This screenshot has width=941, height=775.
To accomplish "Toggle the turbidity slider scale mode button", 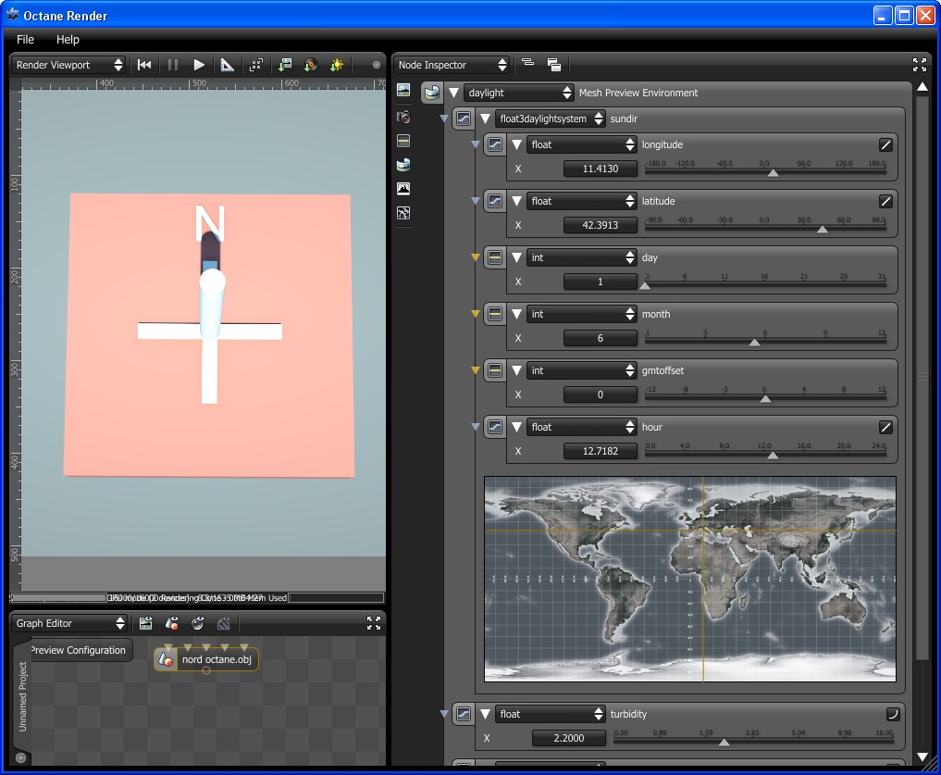I will [x=893, y=714].
